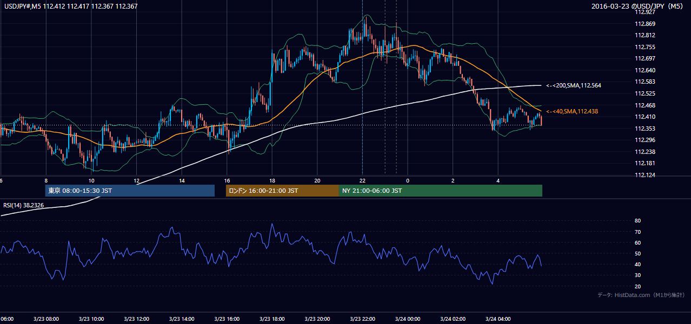Click the 3/23 12:00 time axis label

pos(136,319)
